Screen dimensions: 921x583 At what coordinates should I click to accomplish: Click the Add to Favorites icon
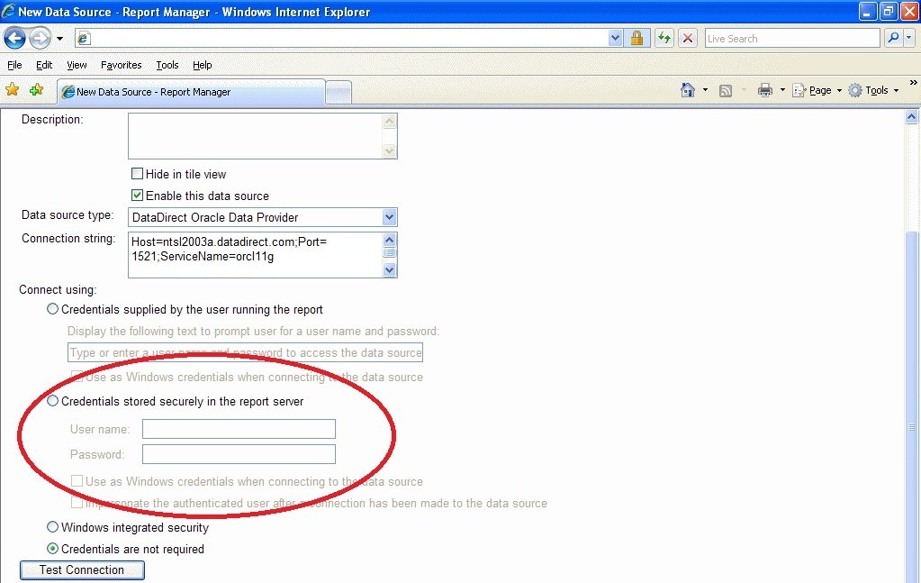(x=36, y=90)
